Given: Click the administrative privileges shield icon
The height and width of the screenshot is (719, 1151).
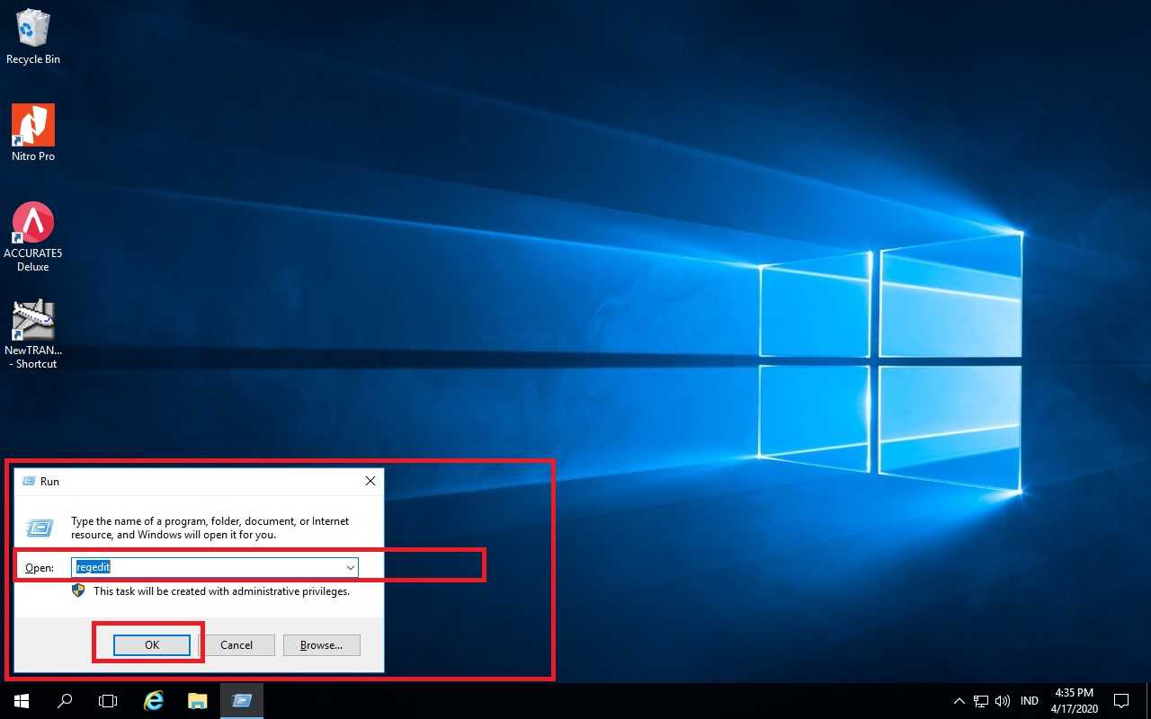Looking at the screenshot, I should (x=78, y=590).
